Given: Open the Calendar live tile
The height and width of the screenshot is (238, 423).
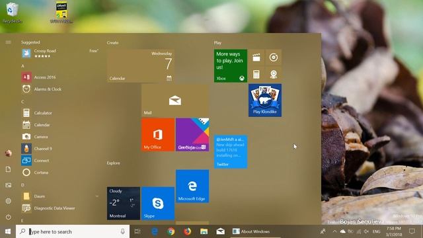Looking at the screenshot, I should pos(141,65).
